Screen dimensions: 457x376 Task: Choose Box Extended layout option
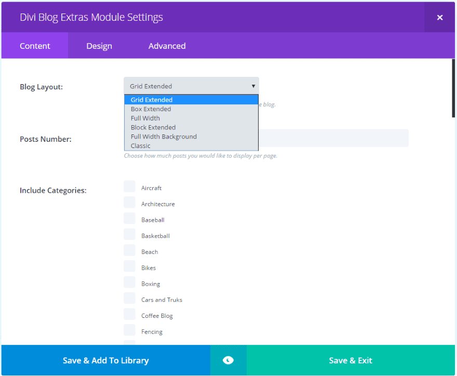tap(151, 109)
